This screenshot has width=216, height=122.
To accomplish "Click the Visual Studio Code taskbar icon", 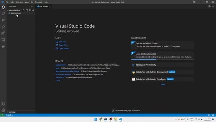I will [x=120, y=119].
